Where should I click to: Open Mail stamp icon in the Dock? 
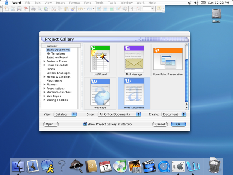(x=33, y=166)
